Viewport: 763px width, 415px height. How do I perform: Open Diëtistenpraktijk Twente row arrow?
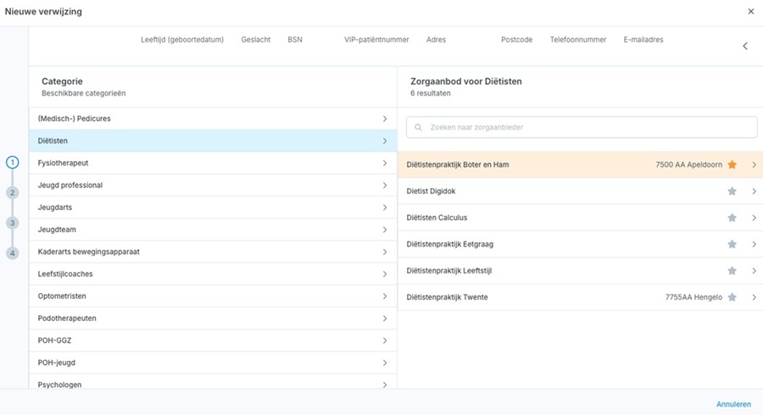click(755, 297)
